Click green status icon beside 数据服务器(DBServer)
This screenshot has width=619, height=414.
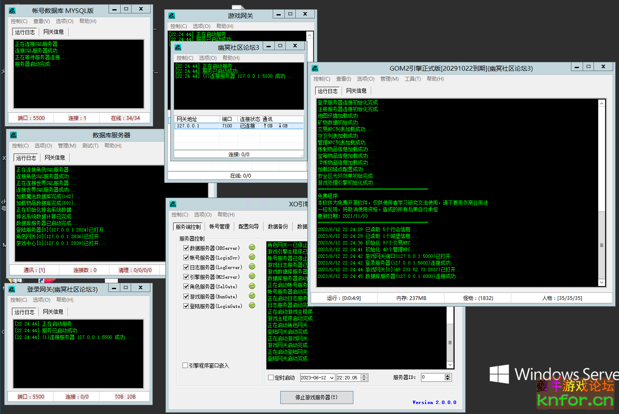(x=252, y=247)
